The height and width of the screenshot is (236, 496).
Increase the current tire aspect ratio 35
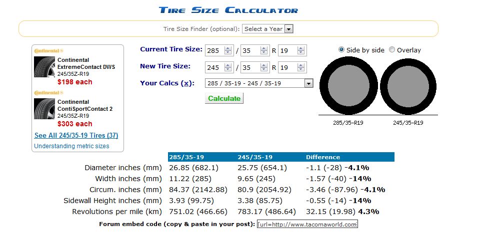point(263,48)
